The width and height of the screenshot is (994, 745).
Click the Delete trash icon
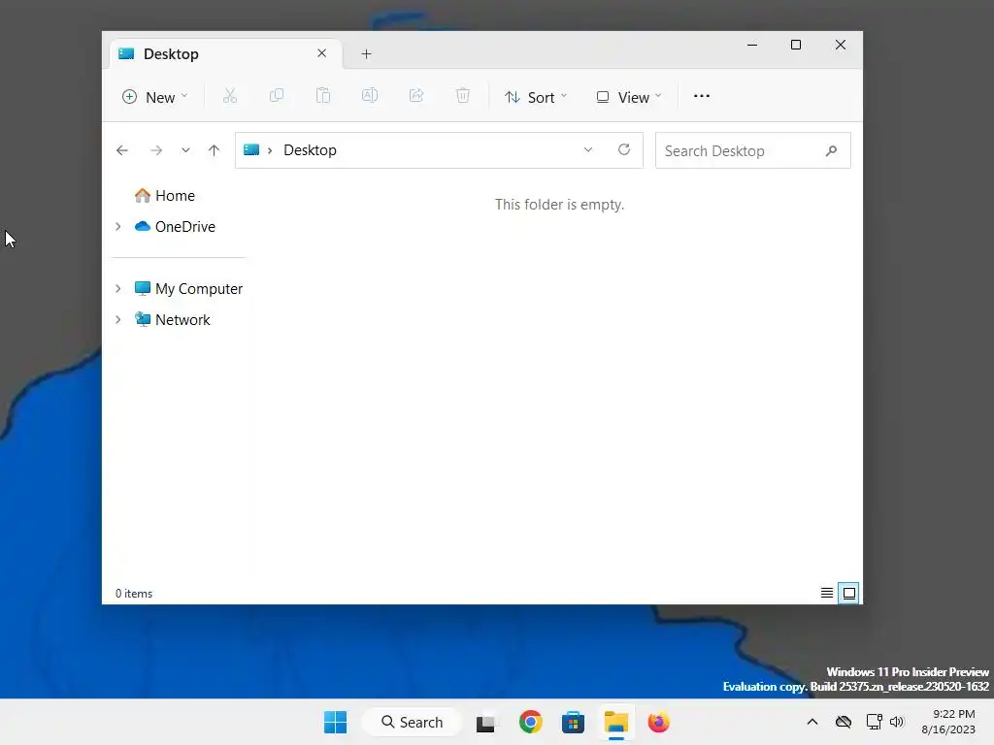[x=463, y=96]
